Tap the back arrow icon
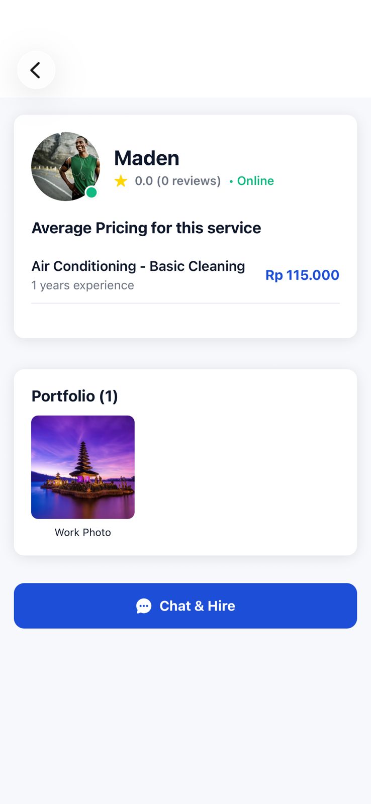Image resolution: width=371 pixels, height=804 pixels. point(36,70)
